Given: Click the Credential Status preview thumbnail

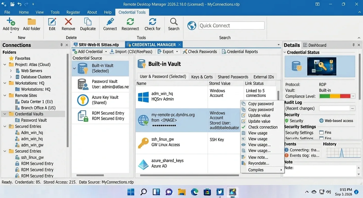Looking at the screenshot, I should [321, 66].
